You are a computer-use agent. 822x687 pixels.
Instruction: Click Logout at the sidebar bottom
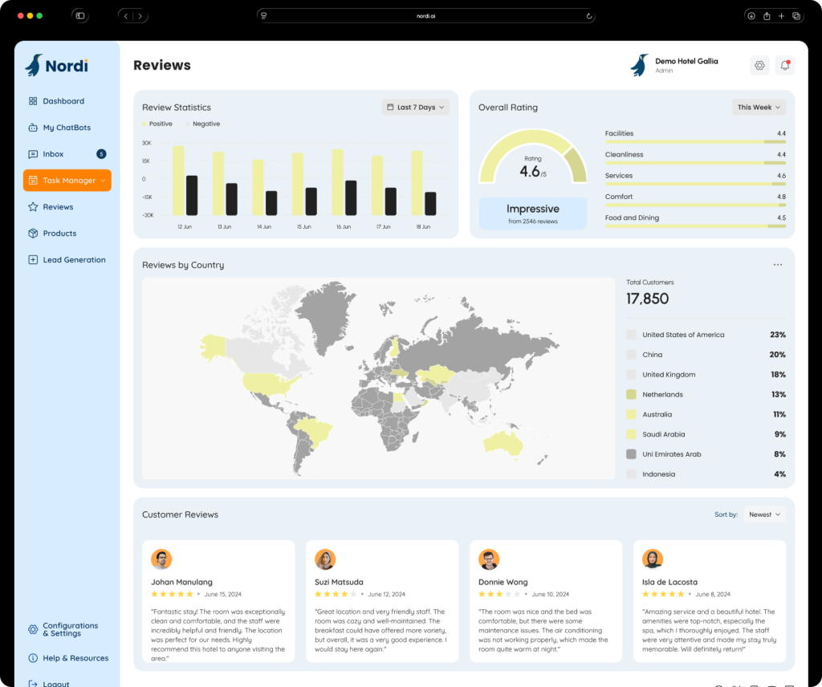tap(55, 683)
